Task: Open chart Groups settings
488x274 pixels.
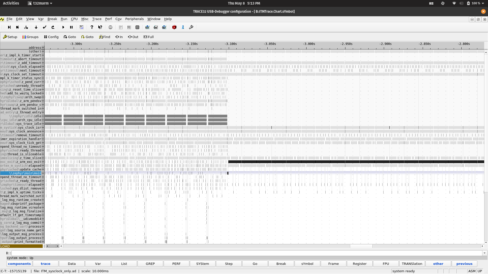Action: click(30, 37)
